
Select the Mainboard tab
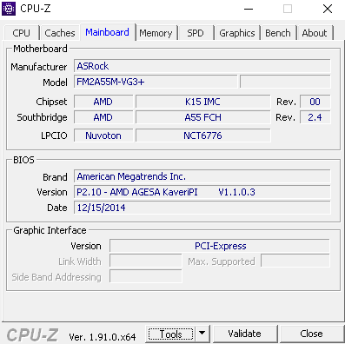108,32
